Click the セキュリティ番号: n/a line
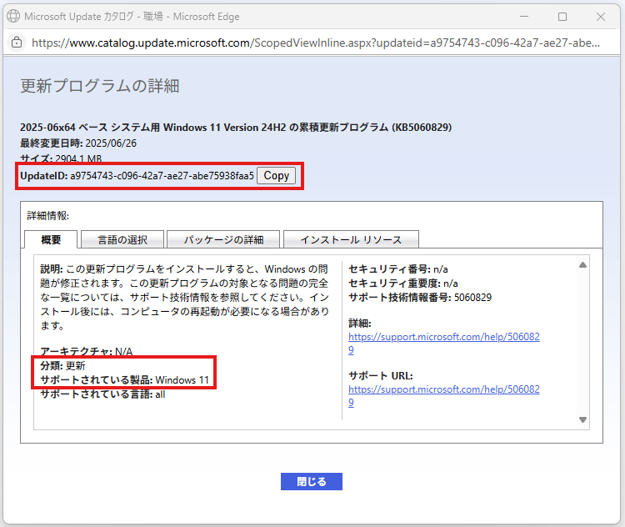 click(398, 269)
